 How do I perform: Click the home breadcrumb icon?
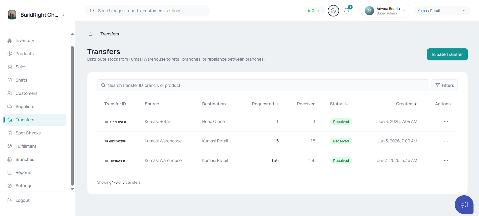click(x=90, y=34)
